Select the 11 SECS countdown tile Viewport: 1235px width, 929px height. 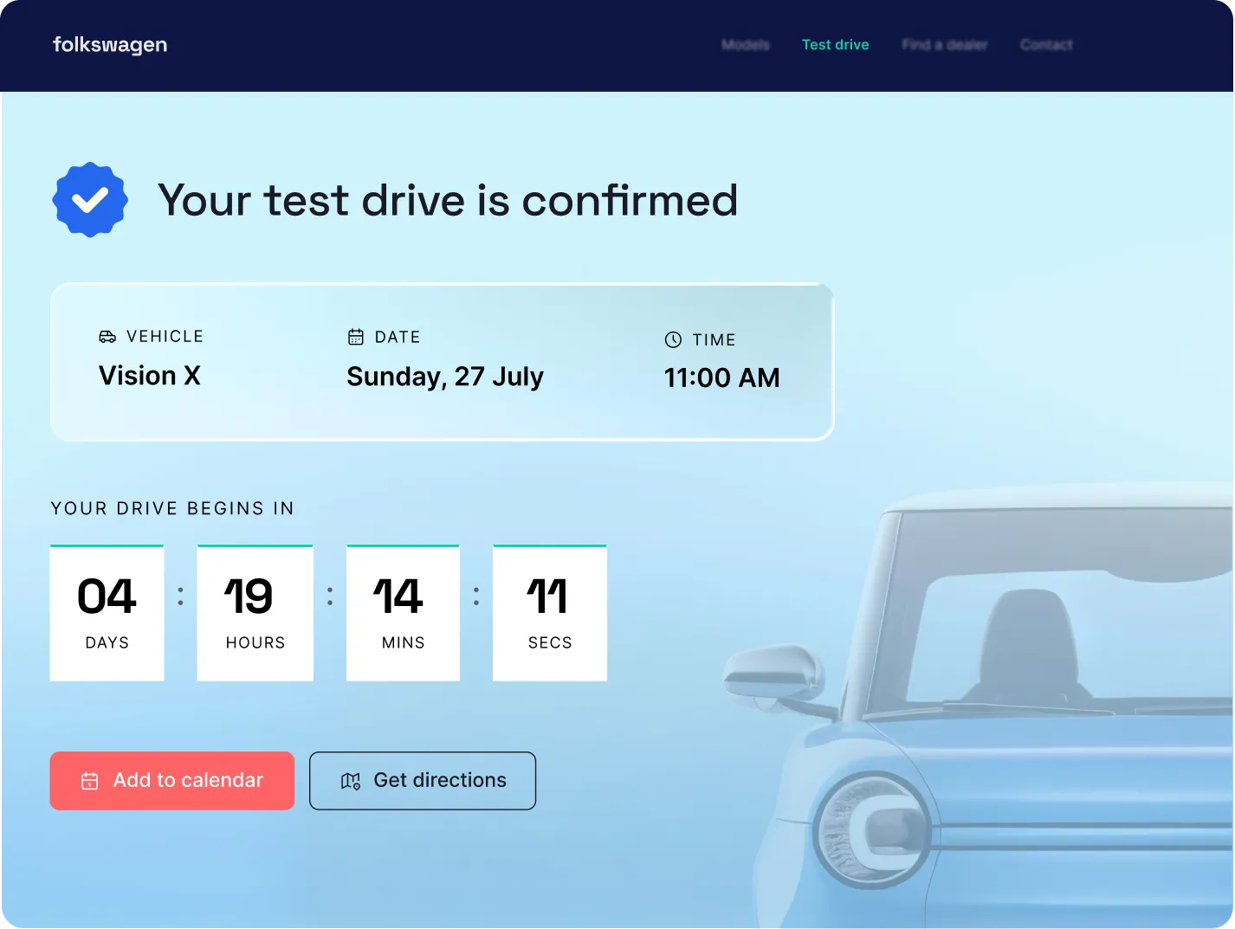550,613
